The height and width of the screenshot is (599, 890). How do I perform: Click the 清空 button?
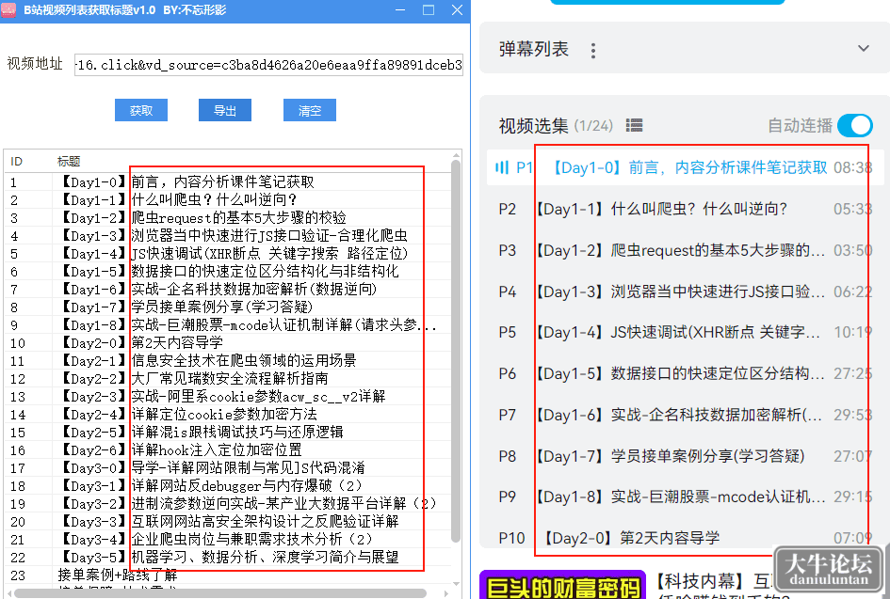[309, 111]
